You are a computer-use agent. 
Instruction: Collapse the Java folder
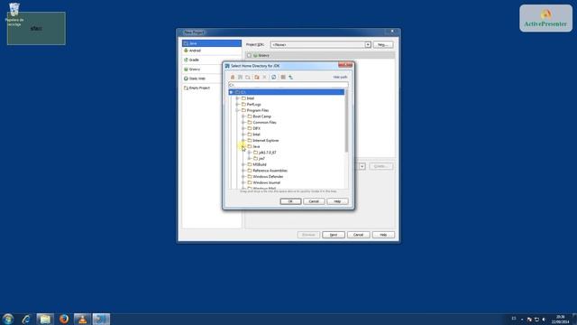tap(243, 146)
